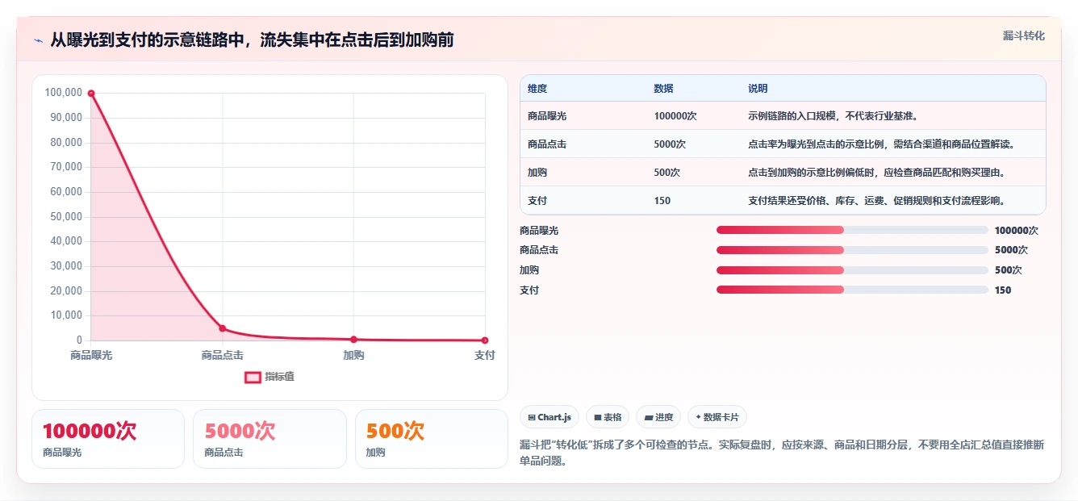
Task: Click the 500次 progress value label
Action: 1009,270
